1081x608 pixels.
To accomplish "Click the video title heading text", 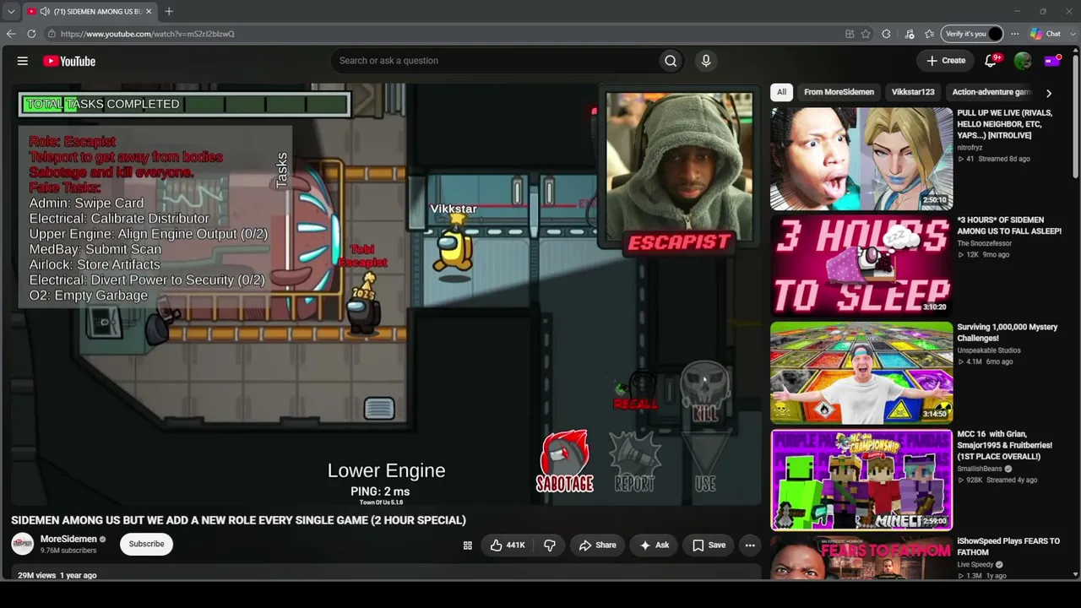I will point(238,520).
